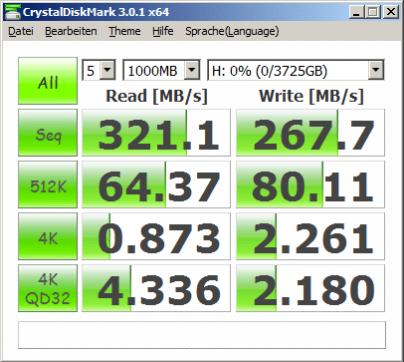404x362 pixels.
Task: Click the Seq read result 321.1
Action: [156, 133]
